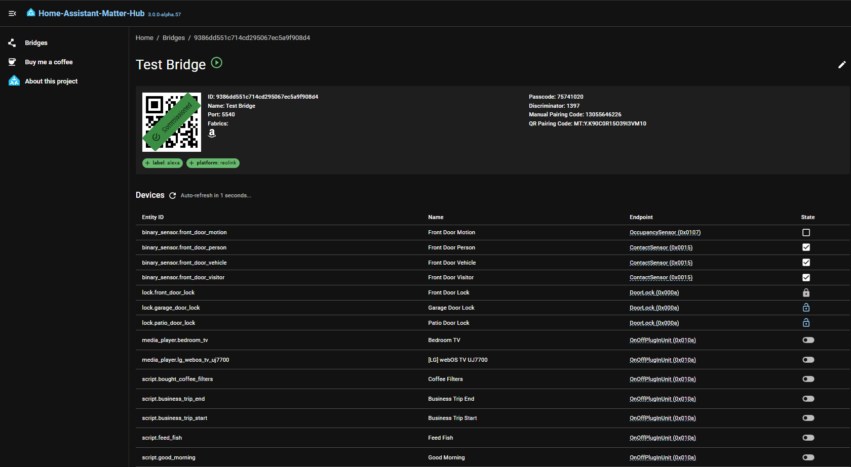Click the Home-Assistant-Matter-Hub logo icon
851x467 pixels.
pyautogui.click(x=31, y=13)
